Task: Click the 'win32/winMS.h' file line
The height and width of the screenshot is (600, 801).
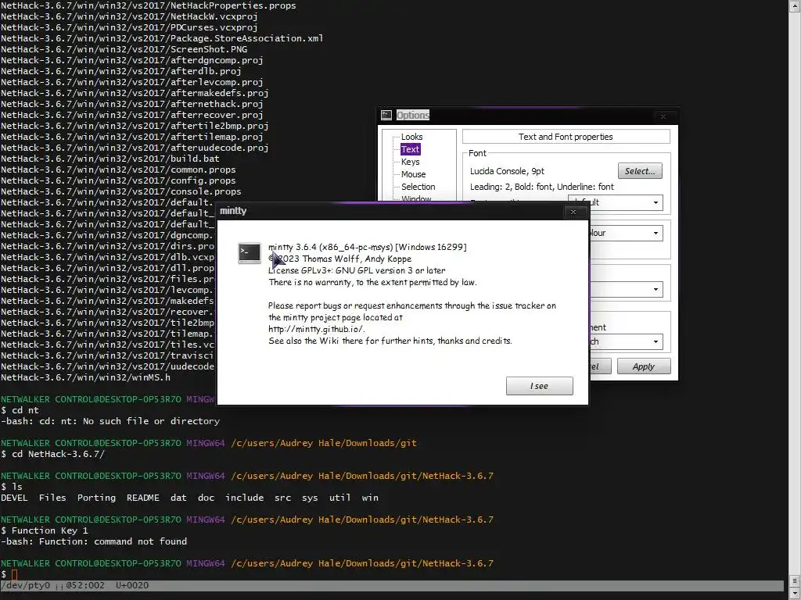Action: click(x=86, y=377)
